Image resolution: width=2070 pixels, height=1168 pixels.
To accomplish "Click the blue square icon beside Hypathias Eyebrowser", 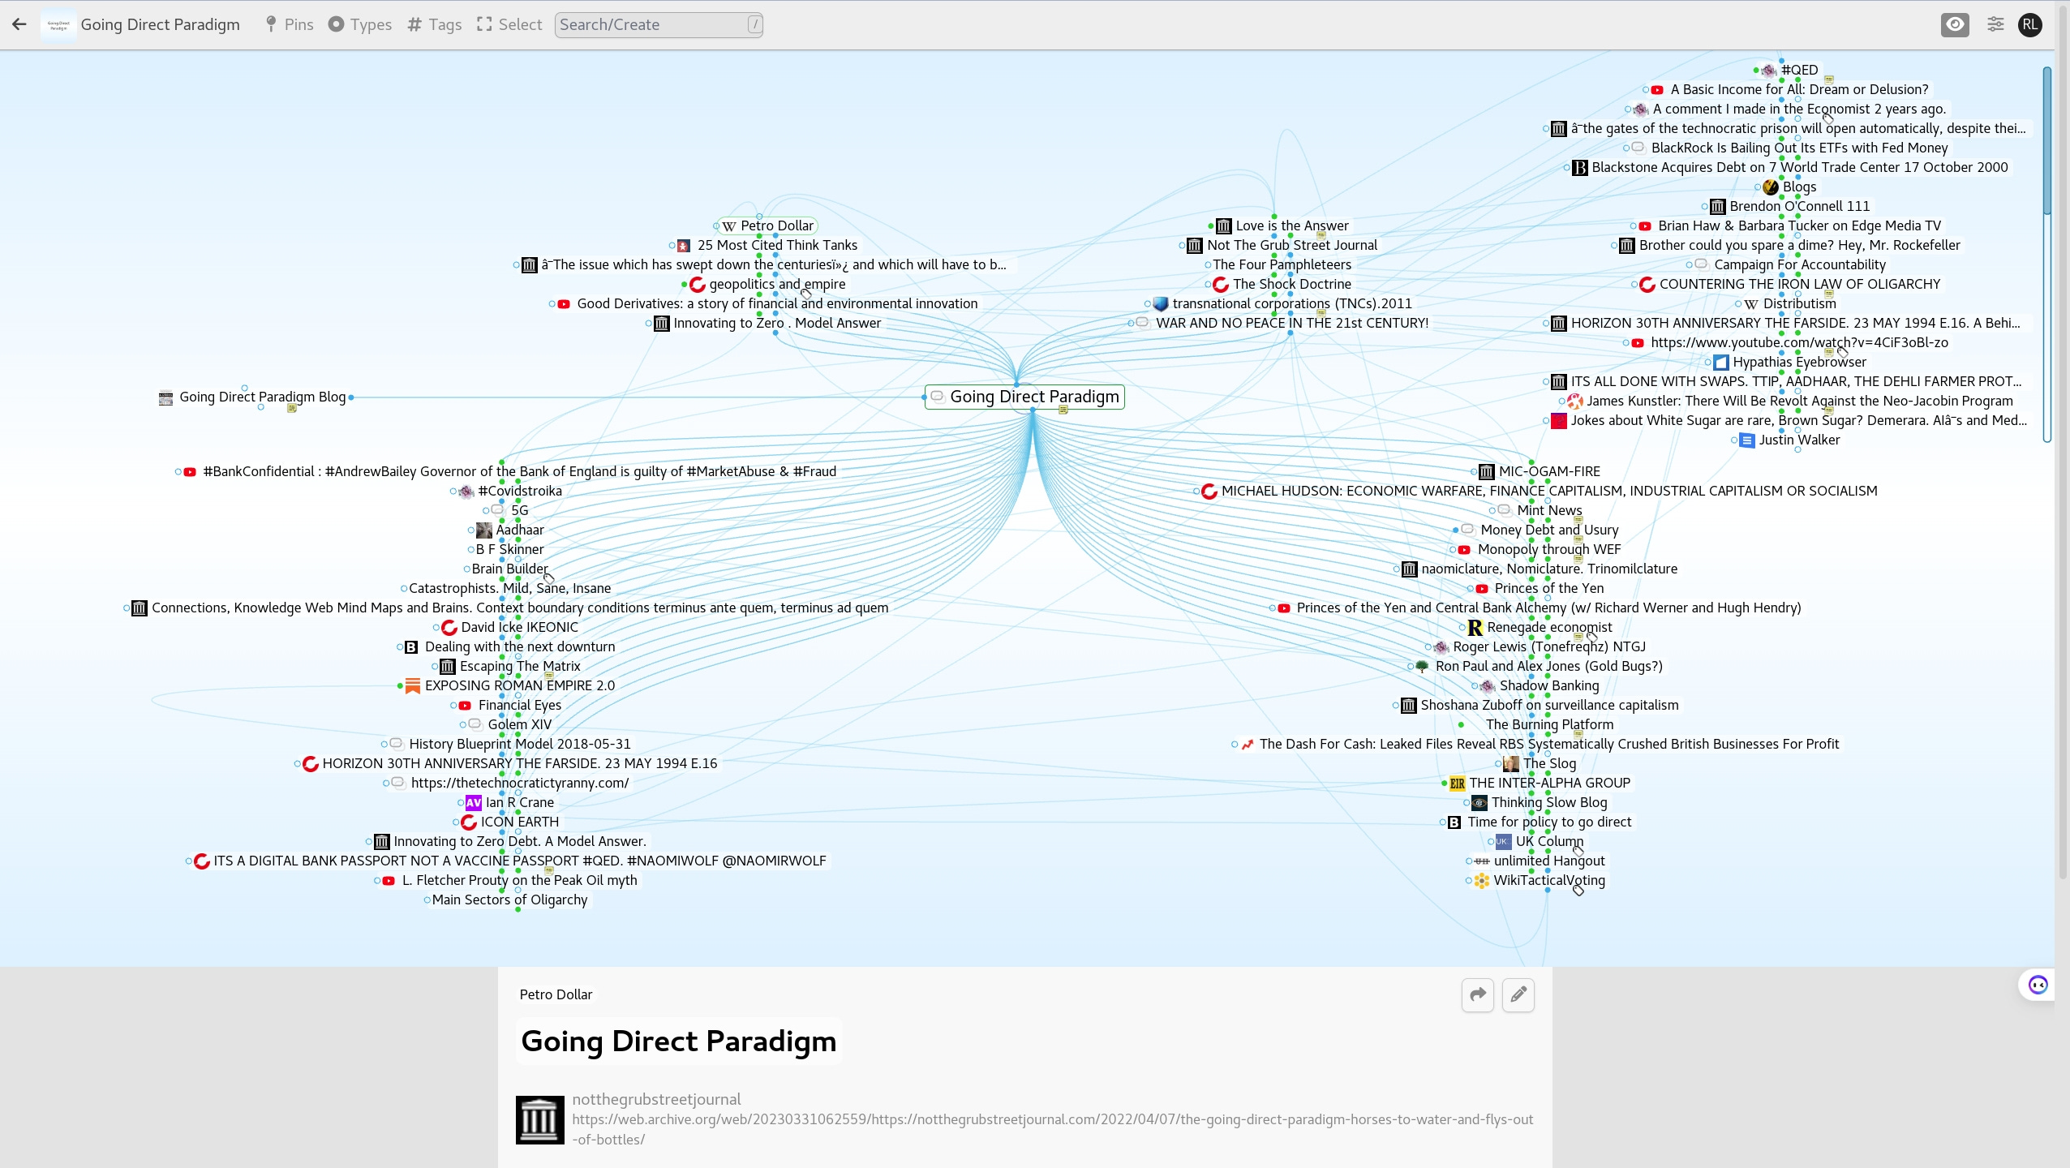I will [x=1720, y=363].
